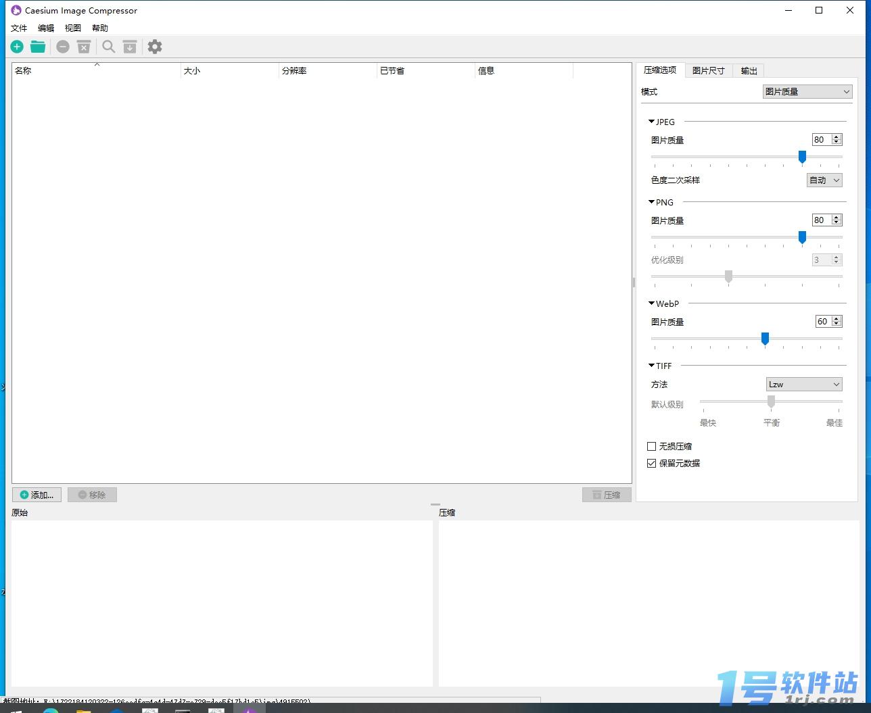Open the TIFF 方法 dropdown showing Lzw
This screenshot has width=871, height=713.
[x=804, y=385]
